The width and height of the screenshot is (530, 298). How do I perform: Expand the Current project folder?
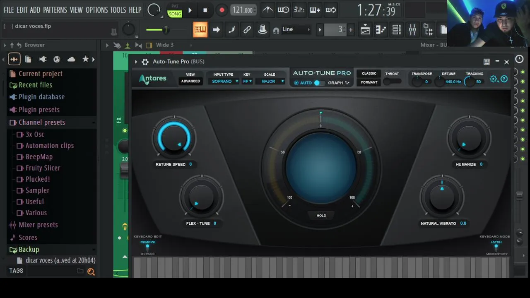pyautogui.click(x=40, y=74)
